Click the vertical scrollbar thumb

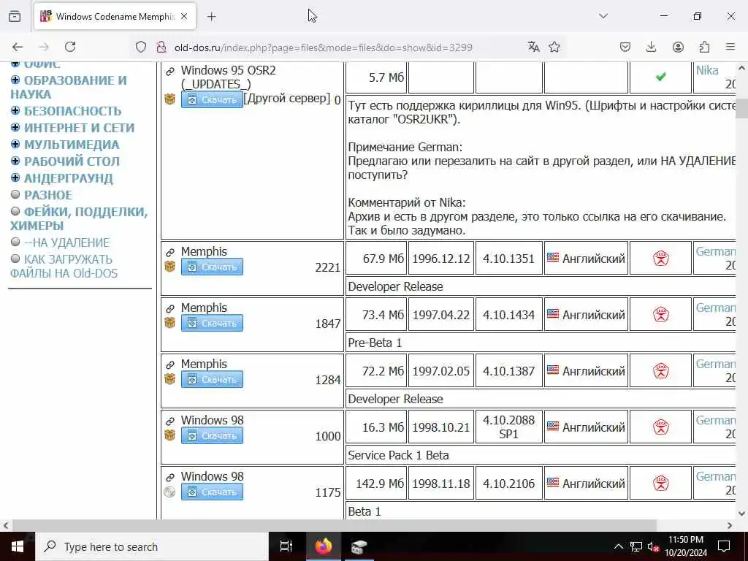741,108
